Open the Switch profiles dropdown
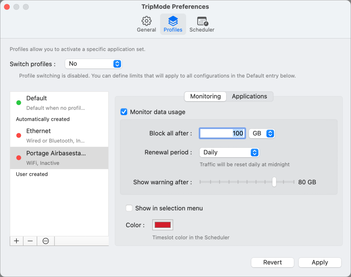351x277 pixels. pos(93,64)
